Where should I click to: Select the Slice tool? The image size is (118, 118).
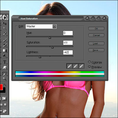pos(4,34)
